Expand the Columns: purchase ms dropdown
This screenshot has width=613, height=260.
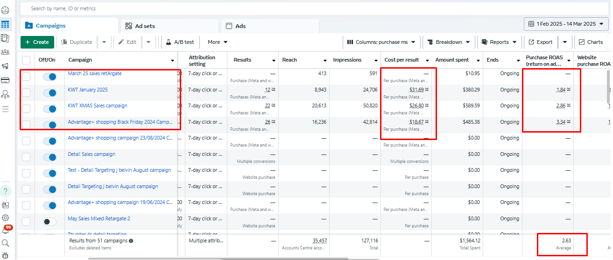pyautogui.click(x=381, y=42)
